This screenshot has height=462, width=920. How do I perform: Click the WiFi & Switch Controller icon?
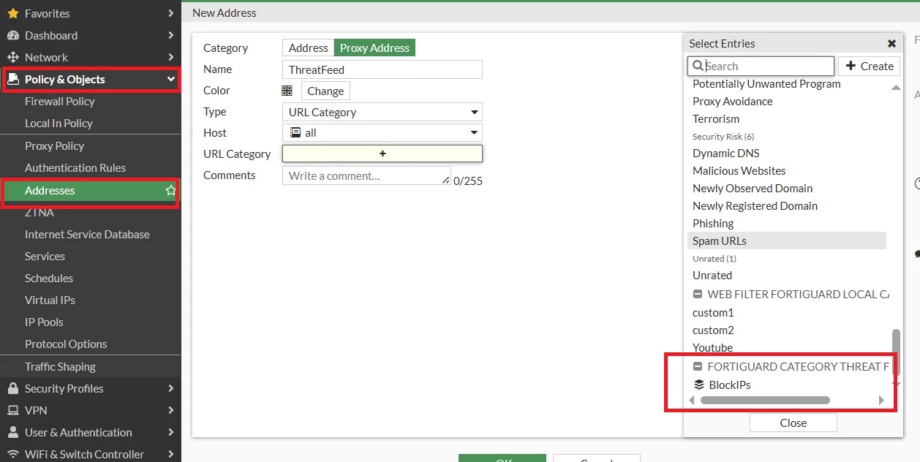[12, 454]
